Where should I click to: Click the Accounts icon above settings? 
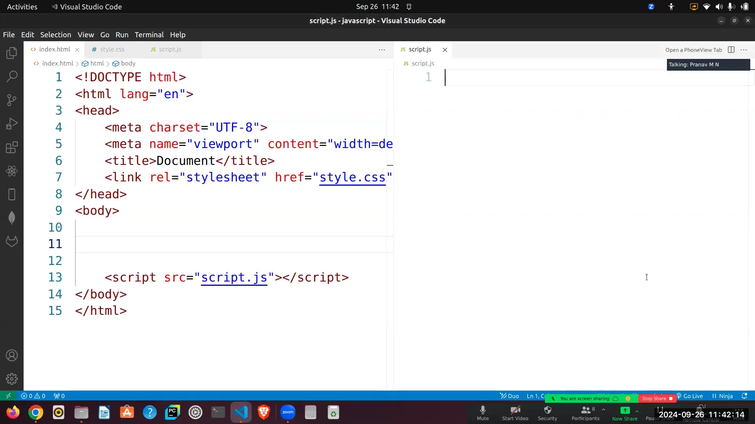(x=12, y=355)
